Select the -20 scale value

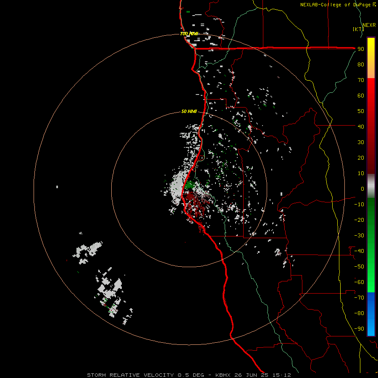pos(359,220)
